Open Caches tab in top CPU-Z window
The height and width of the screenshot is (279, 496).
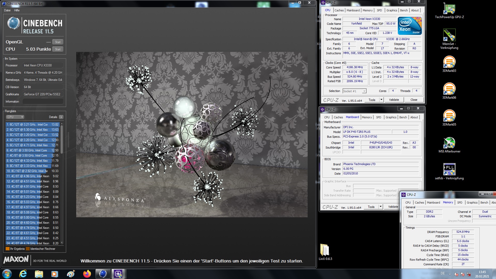pyautogui.click(x=339, y=10)
